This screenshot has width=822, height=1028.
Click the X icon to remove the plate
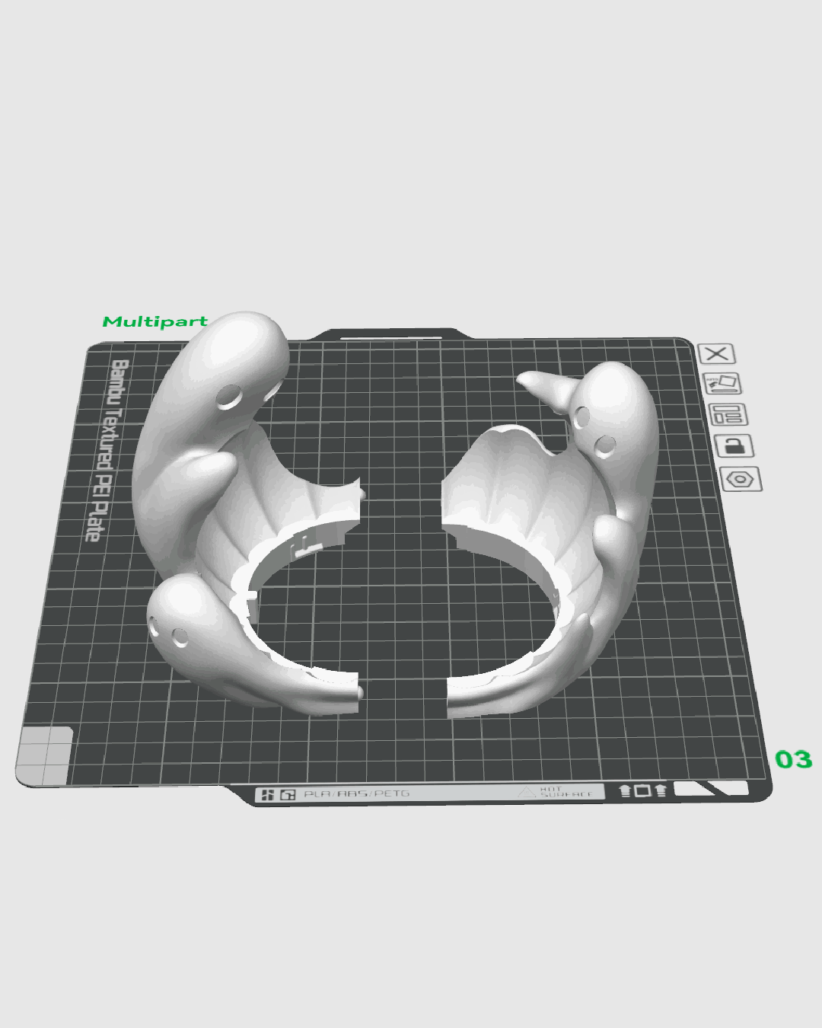[716, 353]
